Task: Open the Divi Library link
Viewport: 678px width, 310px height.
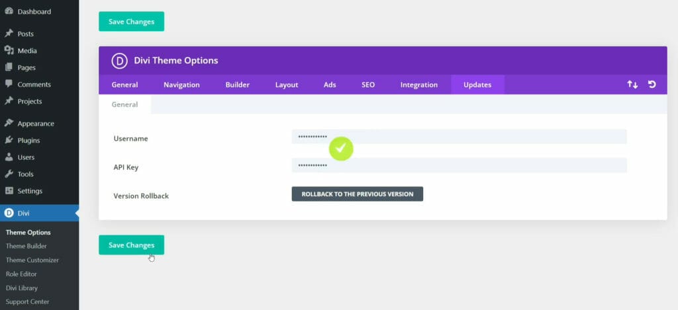Action: [x=22, y=288]
